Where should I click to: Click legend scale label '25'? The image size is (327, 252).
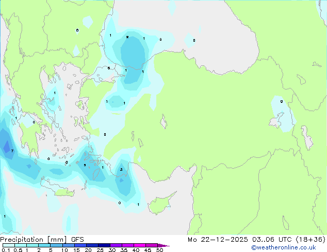point(100,250)
